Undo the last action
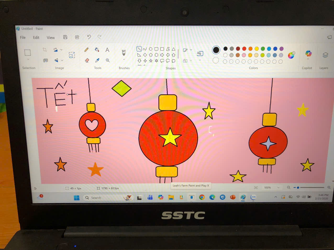The width and height of the screenshot is (334, 250). coord(89,37)
